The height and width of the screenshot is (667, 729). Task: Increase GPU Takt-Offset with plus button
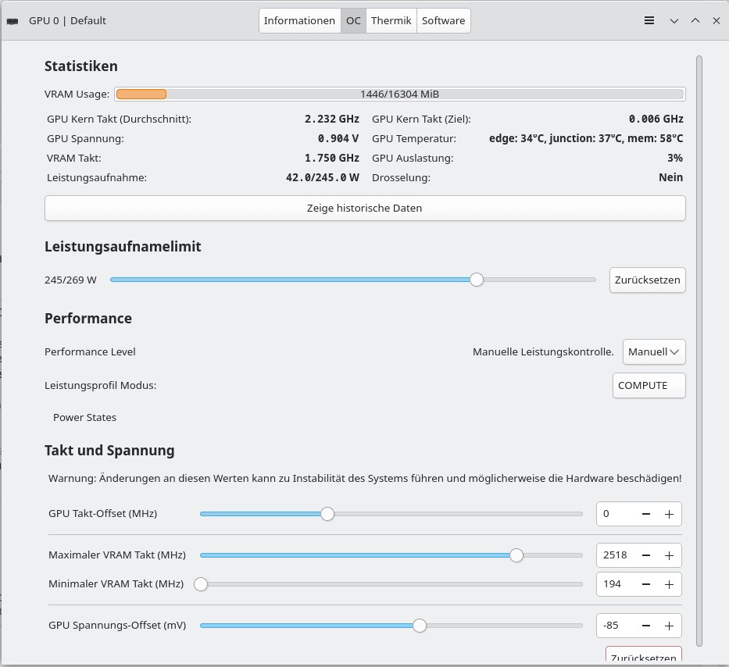pyautogui.click(x=669, y=514)
